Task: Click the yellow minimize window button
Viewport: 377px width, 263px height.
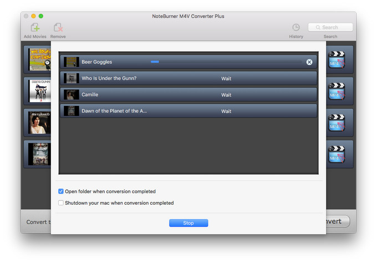Action: pos(33,16)
